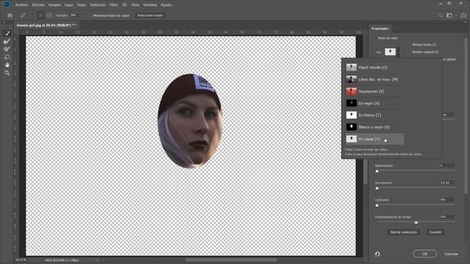The width and height of the screenshot is (470, 264).
Task: Enable Mostrar borde (J) checkbox
Action: (409, 45)
